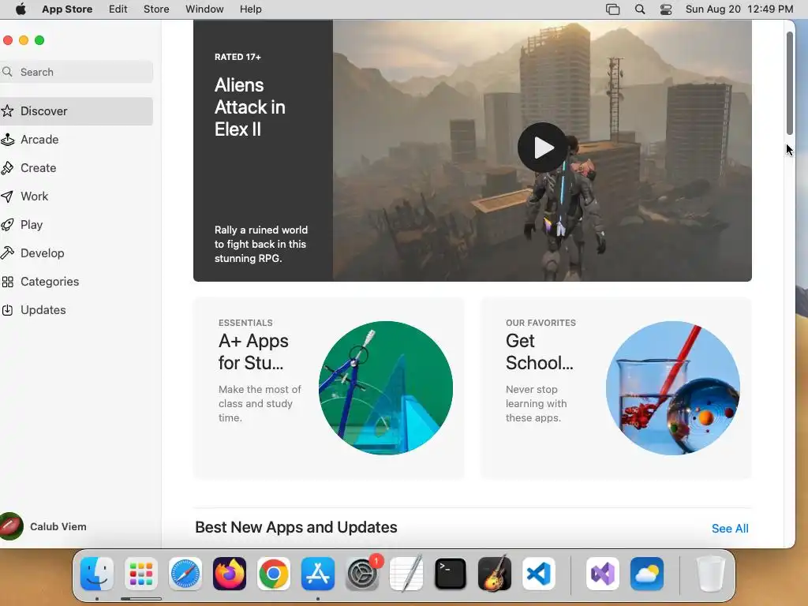808x606 pixels.
Task: Click the Calub Viem account name
Action: pyautogui.click(x=58, y=526)
